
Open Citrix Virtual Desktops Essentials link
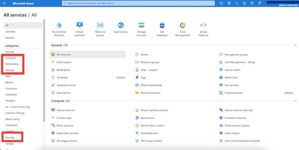pos(242,141)
